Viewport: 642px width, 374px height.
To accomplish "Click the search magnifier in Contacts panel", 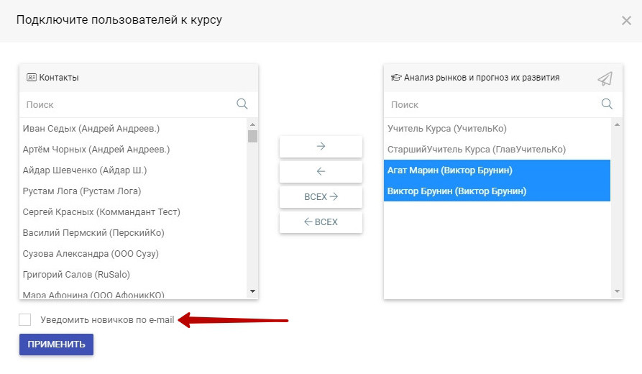I will click(242, 104).
